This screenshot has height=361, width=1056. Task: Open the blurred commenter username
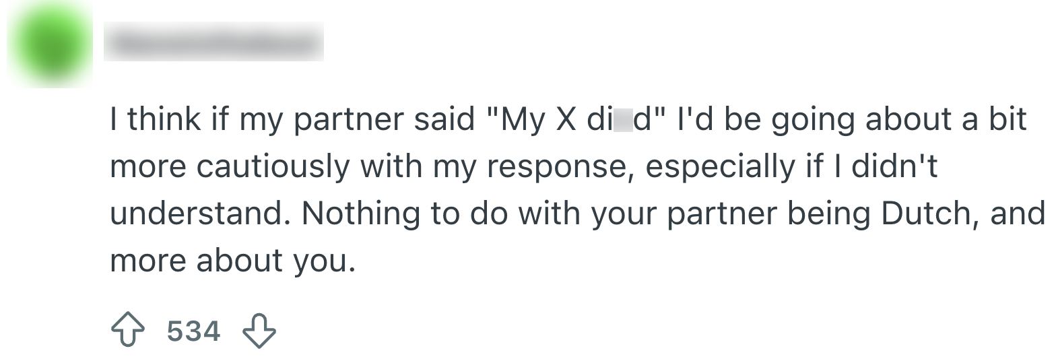coord(213,43)
